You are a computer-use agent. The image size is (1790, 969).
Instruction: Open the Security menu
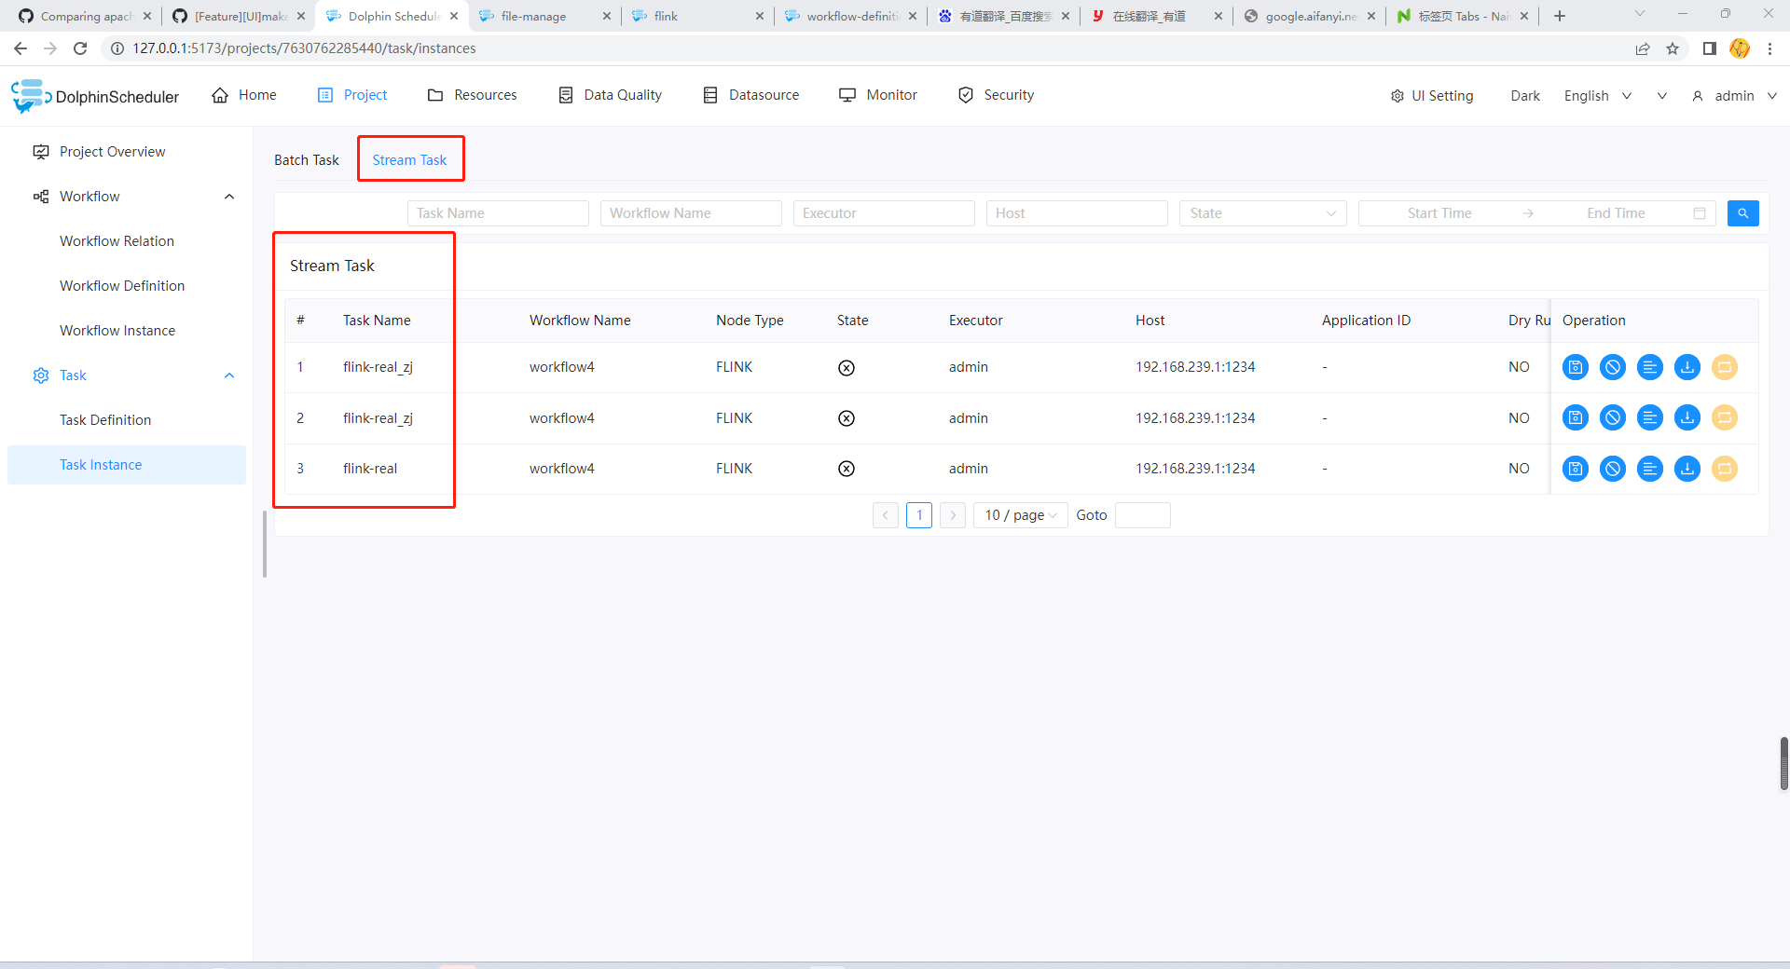tap(996, 95)
